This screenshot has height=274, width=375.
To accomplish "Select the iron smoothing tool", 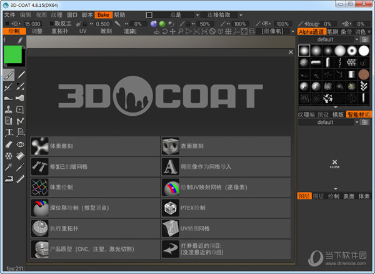I will tap(9, 179).
